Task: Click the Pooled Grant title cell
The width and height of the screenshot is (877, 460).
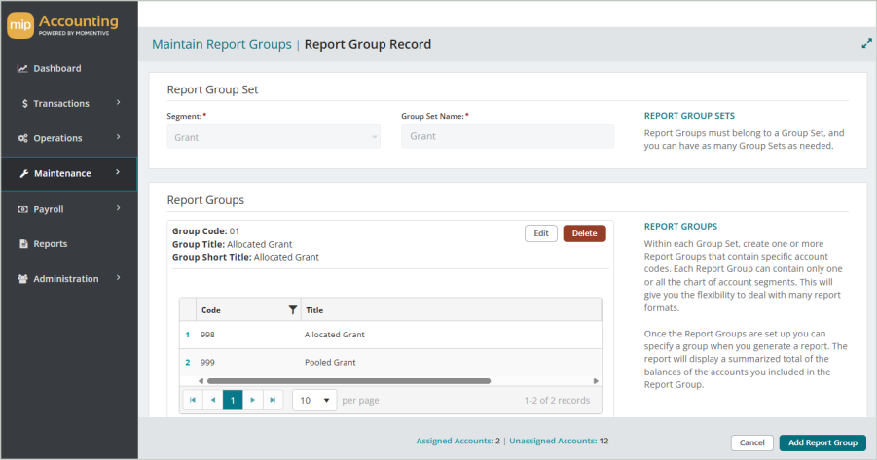Action: coord(330,362)
